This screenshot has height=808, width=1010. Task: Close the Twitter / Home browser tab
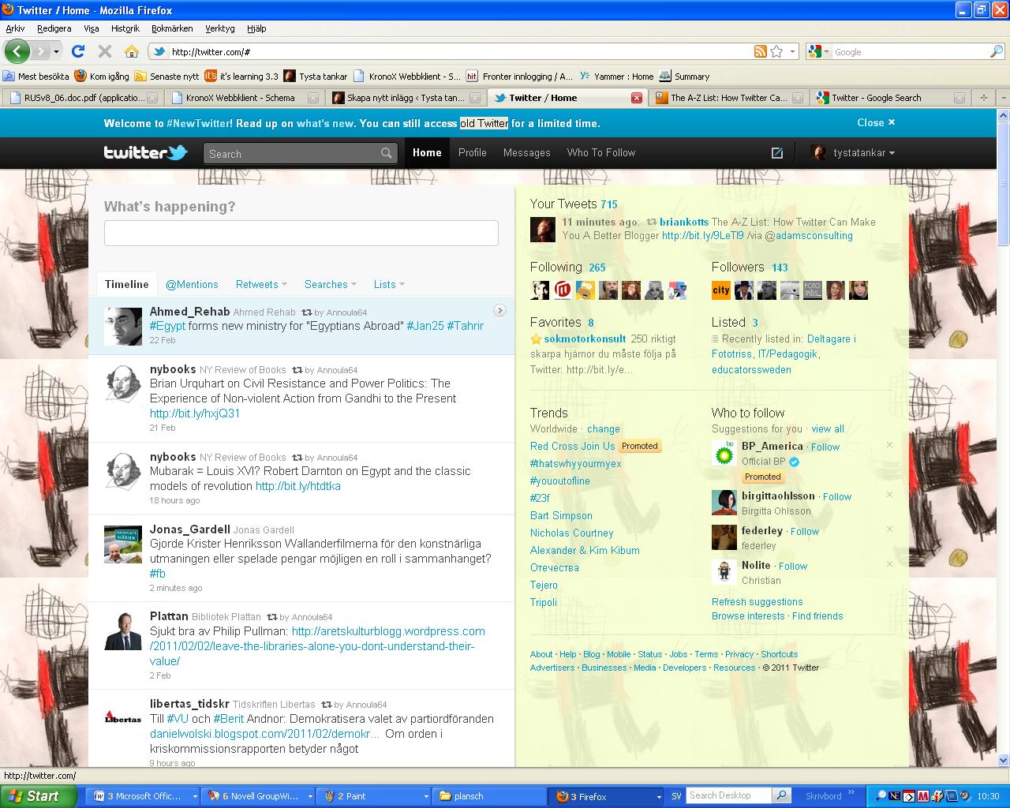pos(637,98)
